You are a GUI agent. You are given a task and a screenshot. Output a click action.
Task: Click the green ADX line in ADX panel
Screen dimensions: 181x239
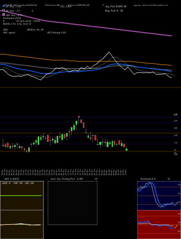(21, 196)
